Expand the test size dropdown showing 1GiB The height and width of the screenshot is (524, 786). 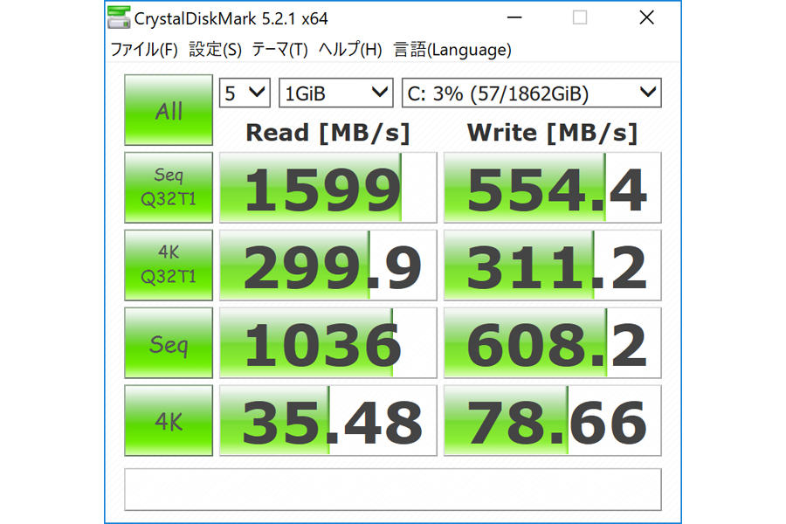click(x=336, y=93)
